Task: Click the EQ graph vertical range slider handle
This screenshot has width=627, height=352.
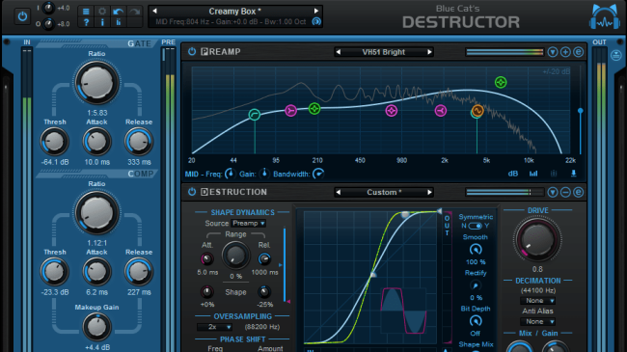Action: [580, 111]
